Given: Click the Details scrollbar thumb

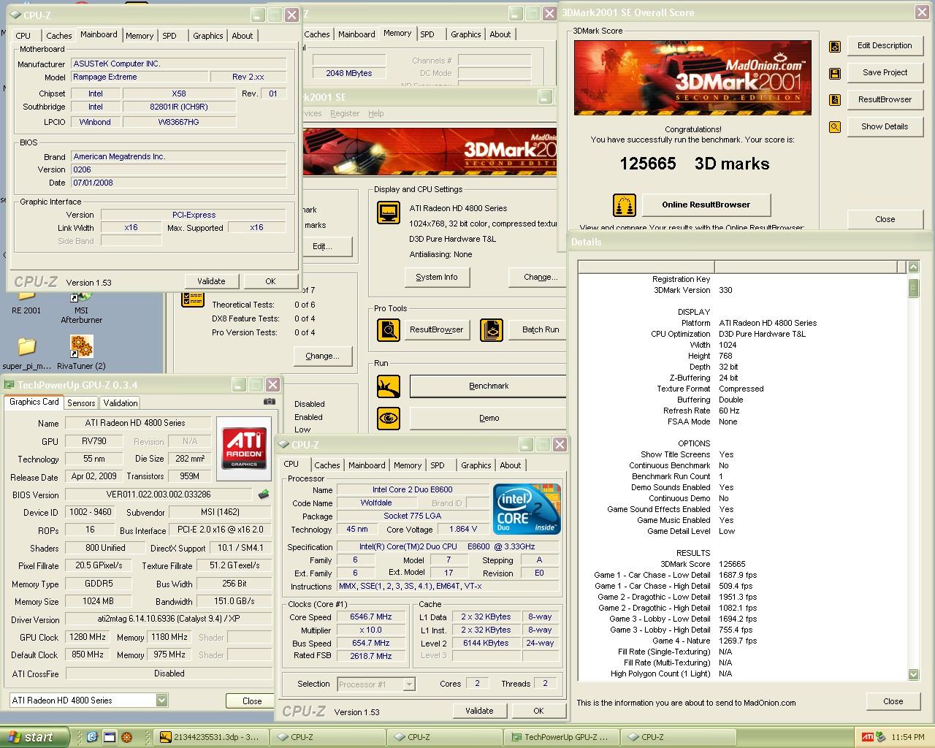Looking at the screenshot, I should (x=913, y=288).
